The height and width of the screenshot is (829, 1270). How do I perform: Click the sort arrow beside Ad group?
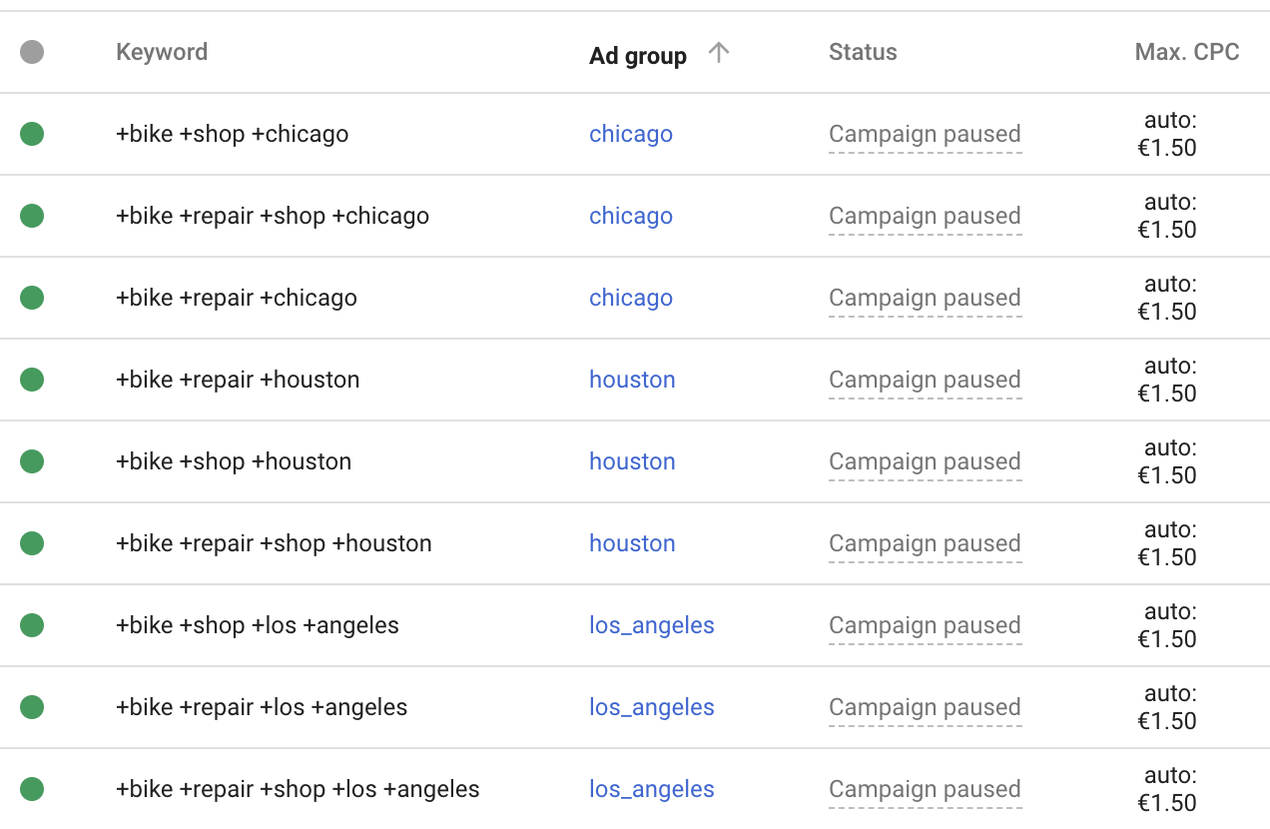[x=718, y=54]
